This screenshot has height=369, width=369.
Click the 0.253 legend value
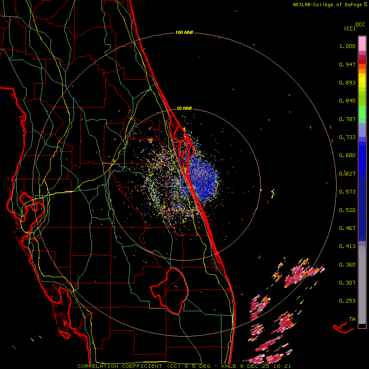point(347,301)
